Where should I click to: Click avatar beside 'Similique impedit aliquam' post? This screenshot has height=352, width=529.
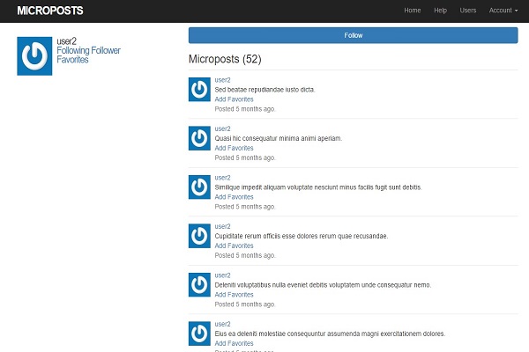click(x=200, y=187)
